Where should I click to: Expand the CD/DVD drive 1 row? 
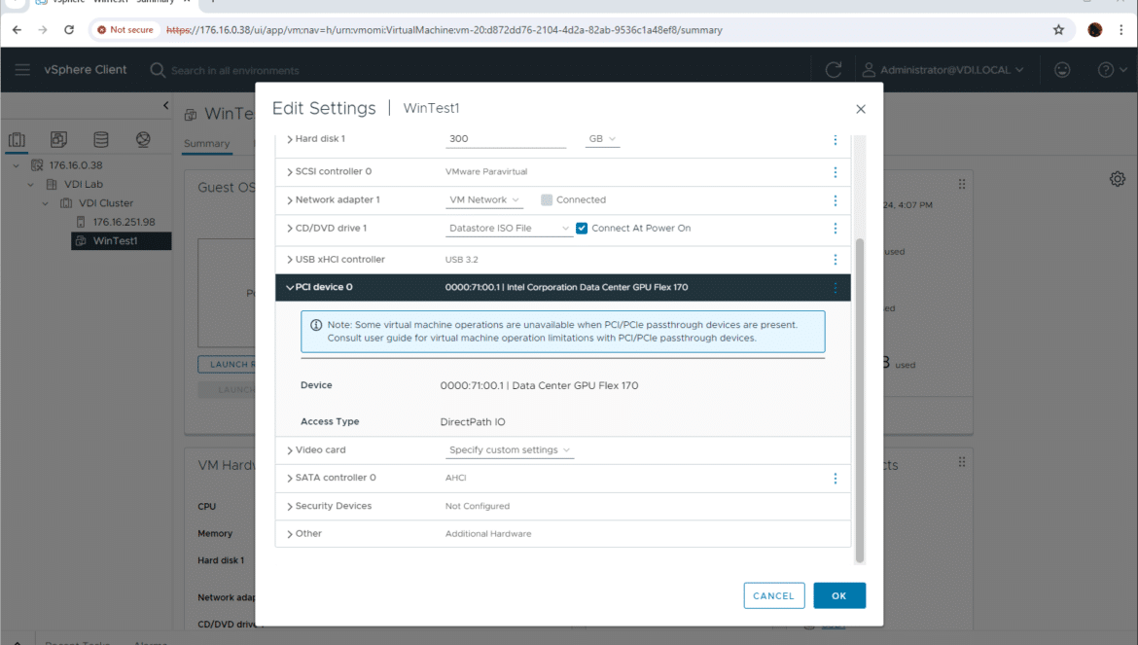tap(290, 229)
